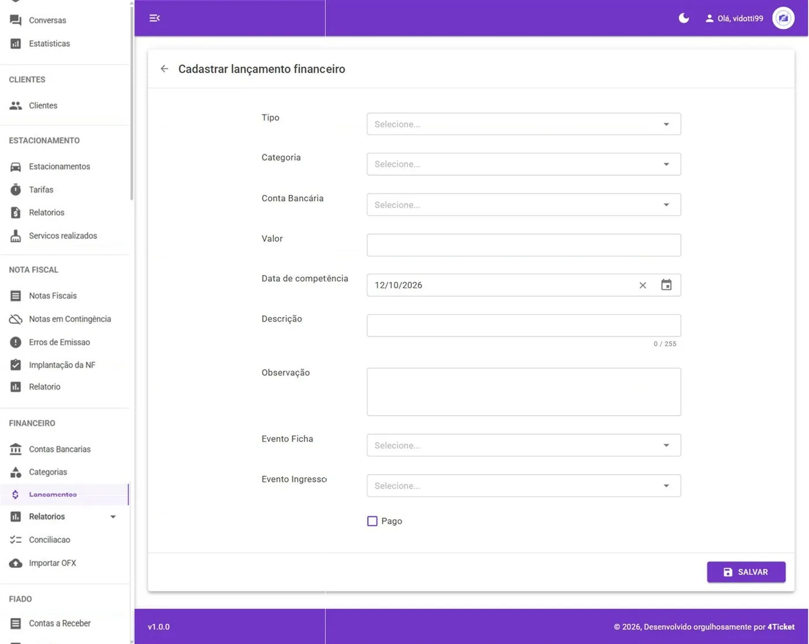Open Contas a Receber menu item
Image resolution: width=809 pixels, height=644 pixels.
(x=64, y=623)
